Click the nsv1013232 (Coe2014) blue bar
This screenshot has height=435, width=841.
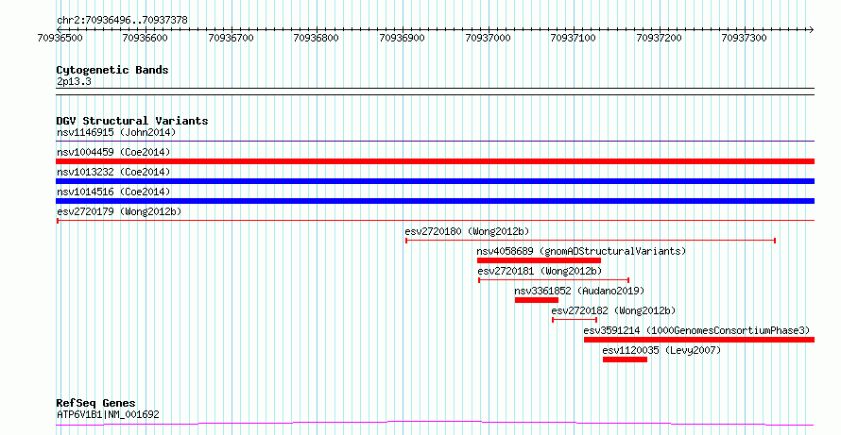click(x=435, y=181)
